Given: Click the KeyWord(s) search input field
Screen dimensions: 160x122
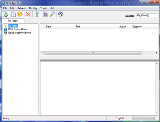Looking at the screenshot, I should [147, 15].
